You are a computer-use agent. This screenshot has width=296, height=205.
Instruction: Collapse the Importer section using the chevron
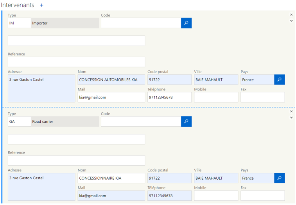291,21
